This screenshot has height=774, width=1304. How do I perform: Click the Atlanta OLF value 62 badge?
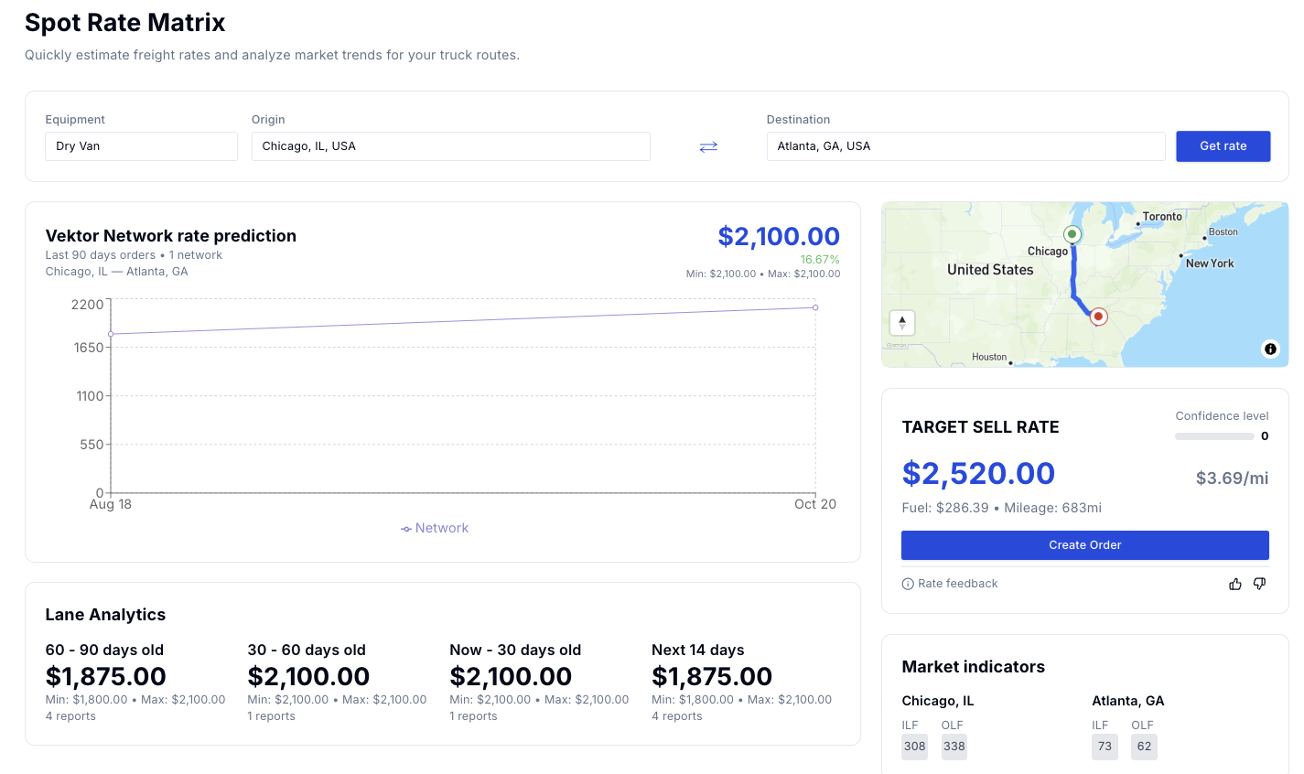pyautogui.click(x=1144, y=747)
